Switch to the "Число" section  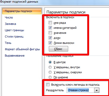click(9, 17)
